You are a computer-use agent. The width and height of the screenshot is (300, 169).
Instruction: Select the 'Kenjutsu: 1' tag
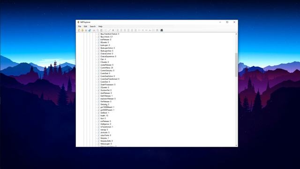(105, 138)
